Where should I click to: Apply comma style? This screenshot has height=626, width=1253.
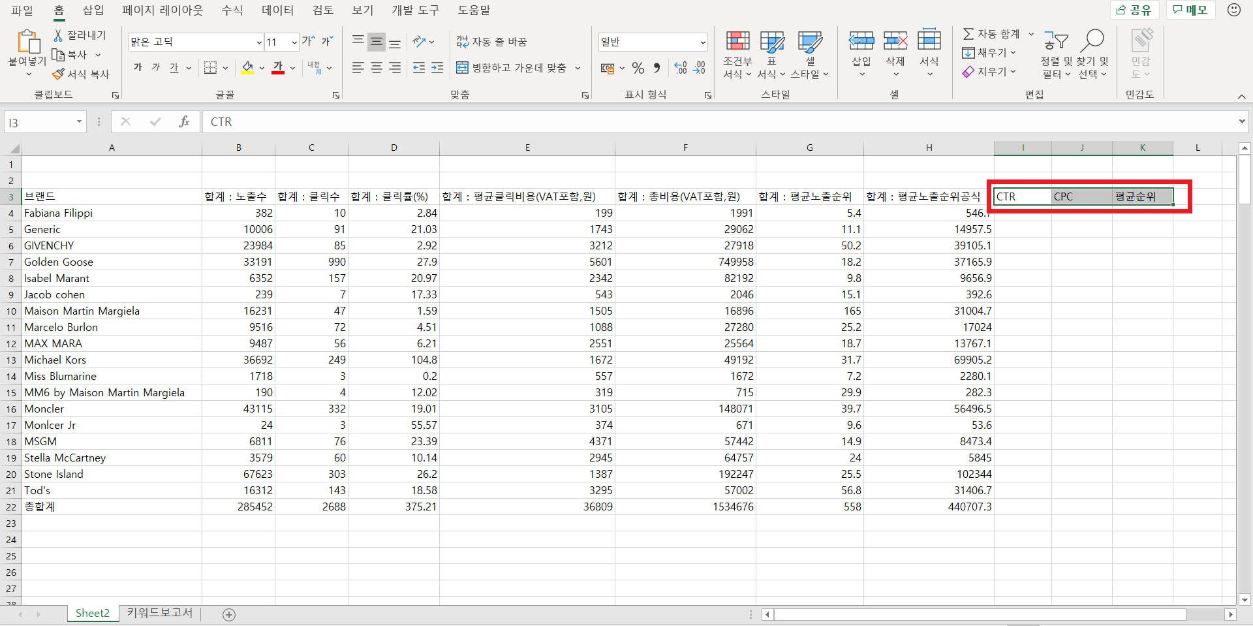(657, 68)
